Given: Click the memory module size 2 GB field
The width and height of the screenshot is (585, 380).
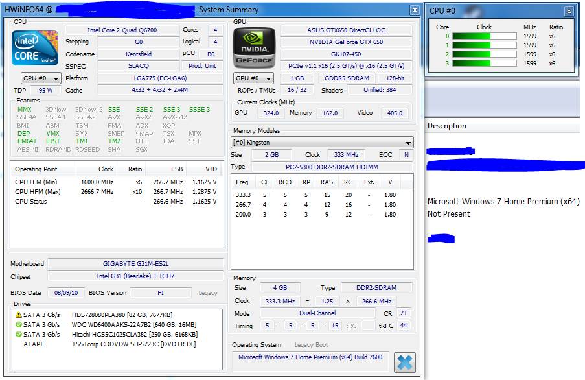Looking at the screenshot, I should (x=271, y=155).
